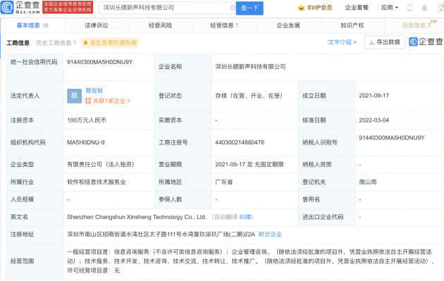Switch to the 企业发展 tab
Viewport: 444px width, 281px height.
pos(288,25)
